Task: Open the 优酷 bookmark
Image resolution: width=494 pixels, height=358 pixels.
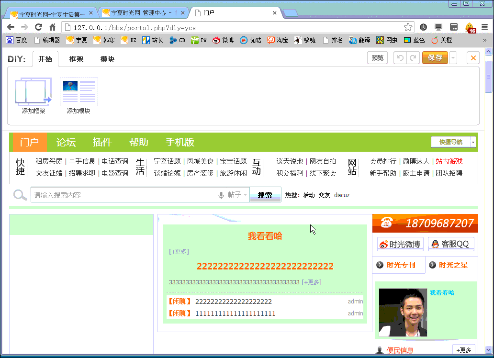Action: click(x=250, y=40)
